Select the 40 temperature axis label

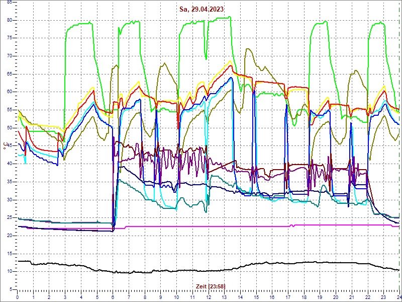(x=9, y=164)
